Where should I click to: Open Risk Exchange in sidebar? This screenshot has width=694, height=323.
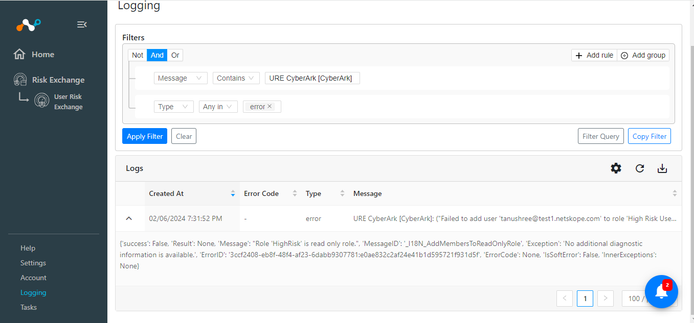coord(58,80)
